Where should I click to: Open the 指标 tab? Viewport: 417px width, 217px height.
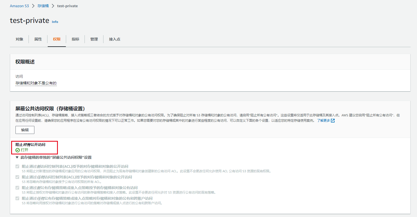click(x=75, y=39)
